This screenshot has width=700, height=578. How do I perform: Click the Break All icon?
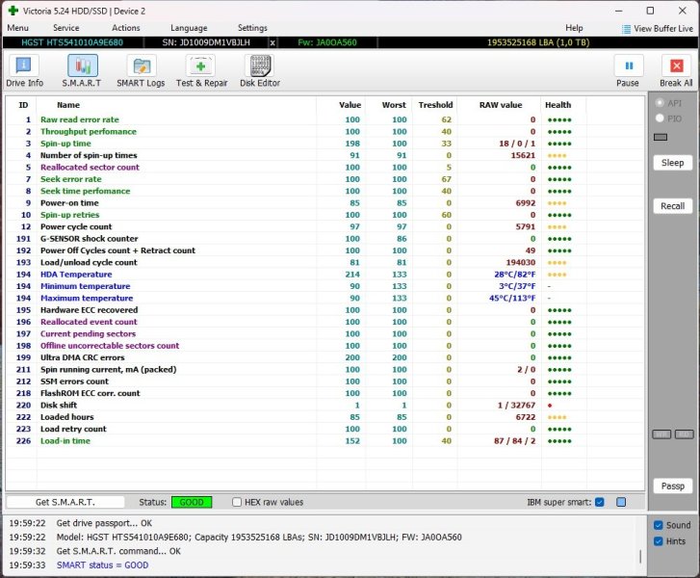676,71
